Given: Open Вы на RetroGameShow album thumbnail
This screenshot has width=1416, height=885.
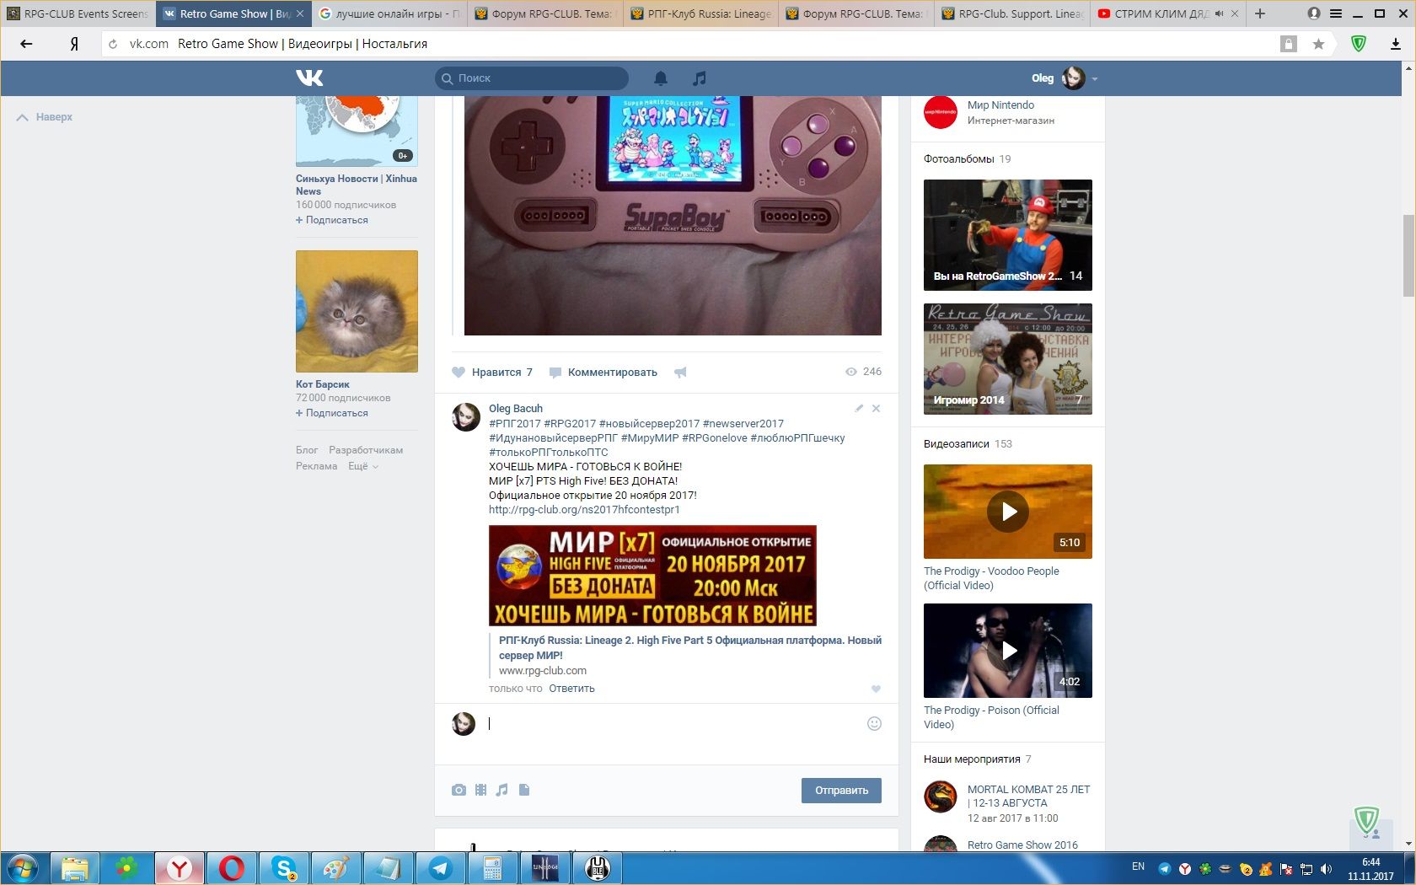Looking at the screenshot, I should point(1008,235).
